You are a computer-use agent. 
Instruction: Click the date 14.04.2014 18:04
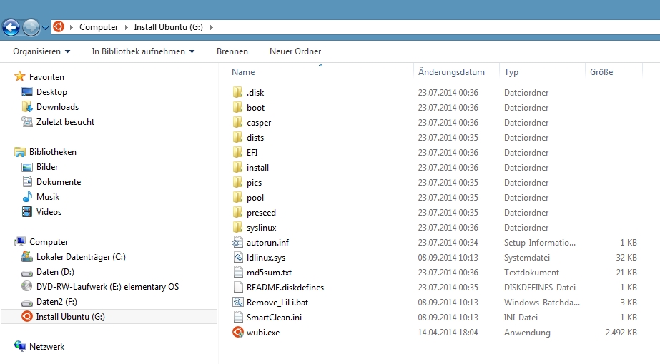448,332
